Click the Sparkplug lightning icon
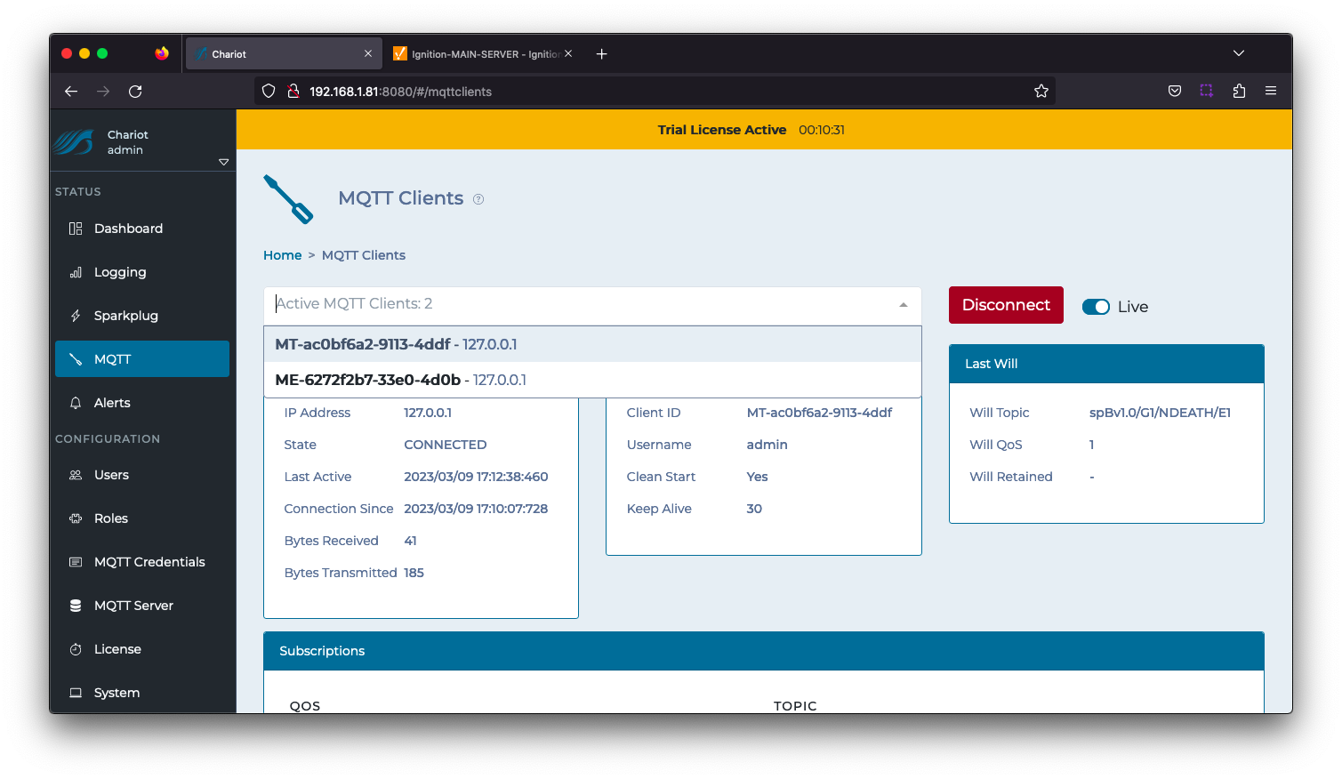This screenshot has height=779, width=1342. click(76, 316)
